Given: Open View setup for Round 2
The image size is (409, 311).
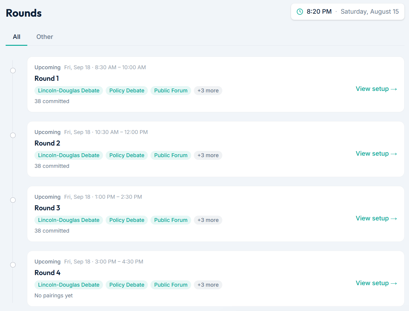Looking at the screenshot, I should coord(376,154).
